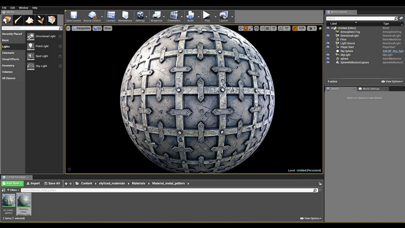Open the Lit view mode dropdown

[97, 28]
